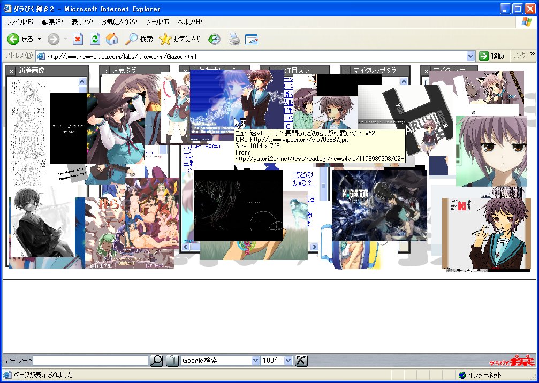The height and width of the screenshot is (383, 539).
Task: Open the History clock icon
Action: (x=214, y=39)
